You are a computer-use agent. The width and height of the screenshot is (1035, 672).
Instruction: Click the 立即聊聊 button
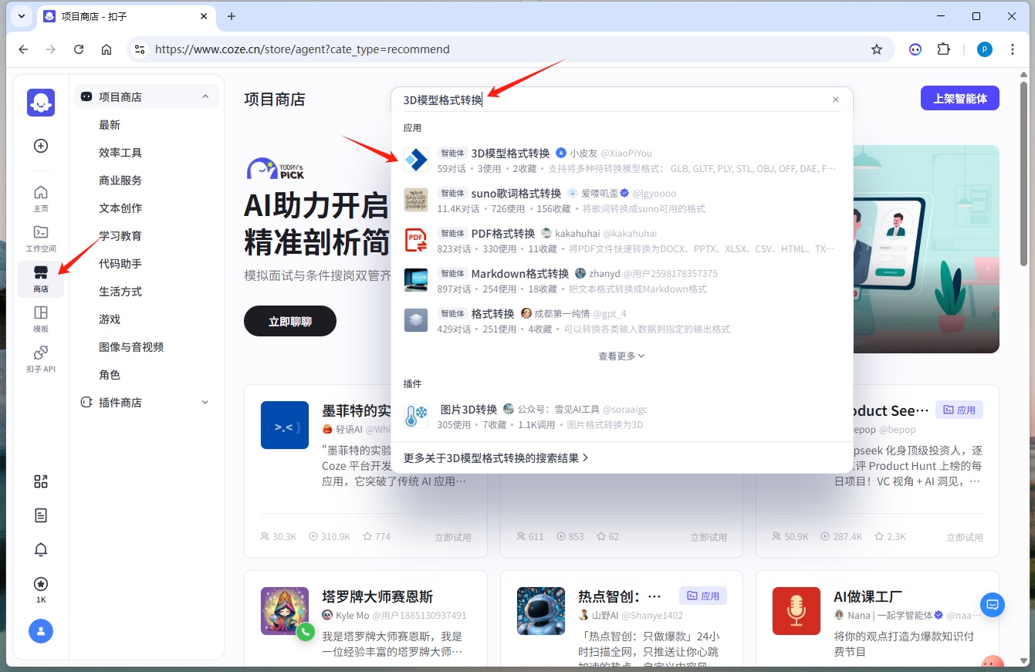pyautogui.click(x=290, y=321)
